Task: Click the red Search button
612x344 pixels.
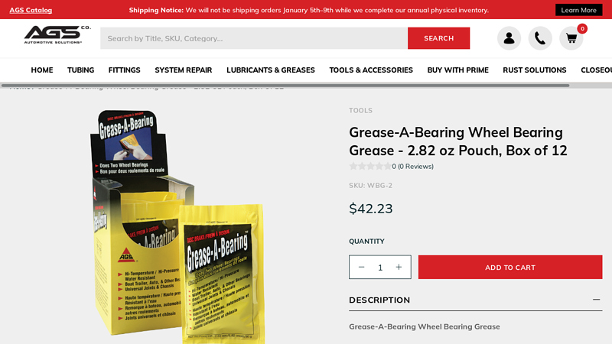Action: point(438,38)
